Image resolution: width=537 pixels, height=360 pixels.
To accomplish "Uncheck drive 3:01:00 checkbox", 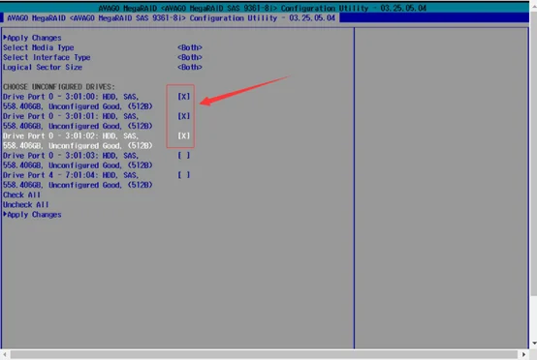I will tap(183, 97).
